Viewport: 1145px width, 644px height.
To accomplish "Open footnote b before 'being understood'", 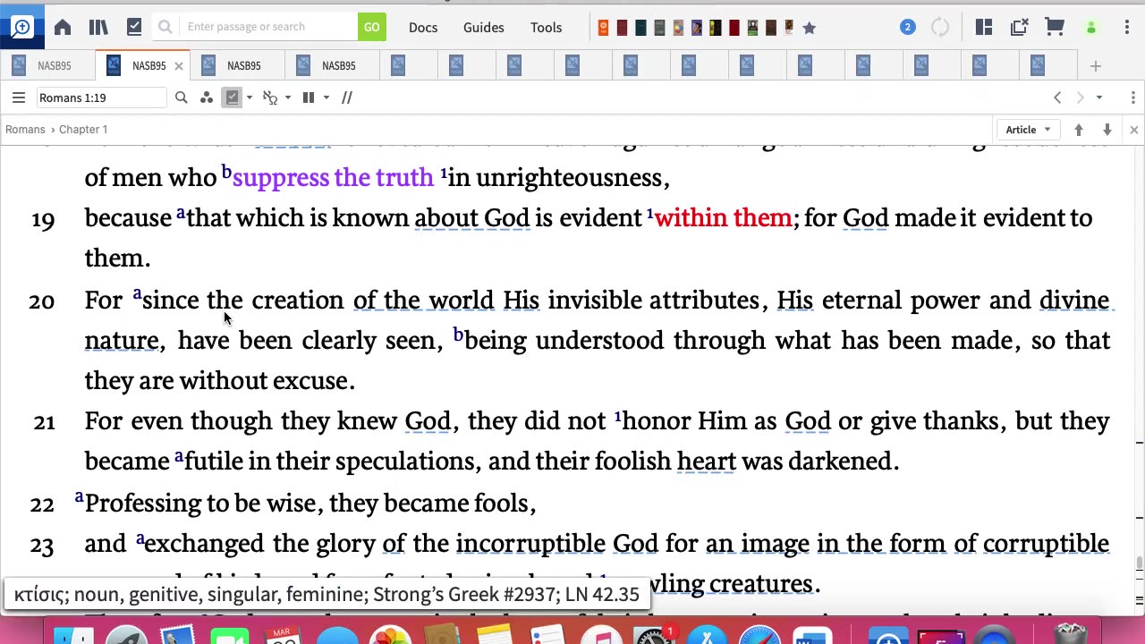I will coord(458,335).
